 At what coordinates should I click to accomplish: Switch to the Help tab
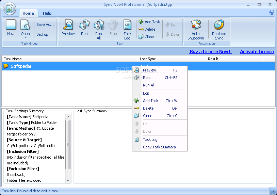(47, 13)
